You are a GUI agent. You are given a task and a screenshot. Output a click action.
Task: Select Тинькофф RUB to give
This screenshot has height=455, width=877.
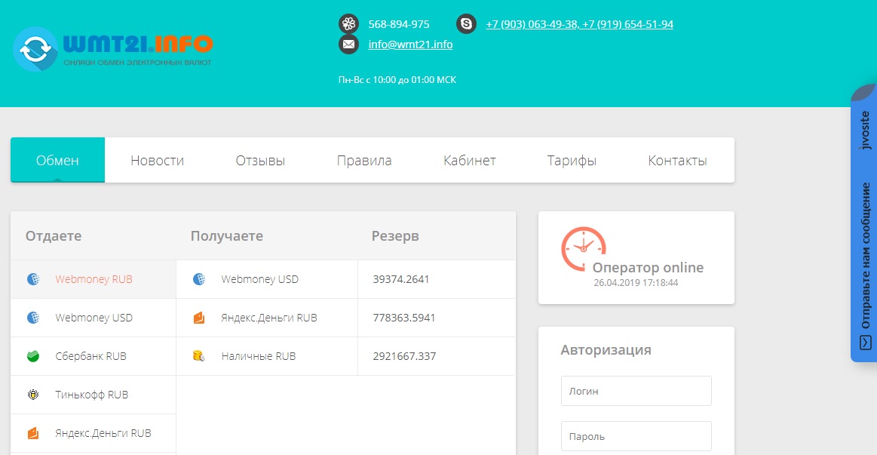click(94, 395)
